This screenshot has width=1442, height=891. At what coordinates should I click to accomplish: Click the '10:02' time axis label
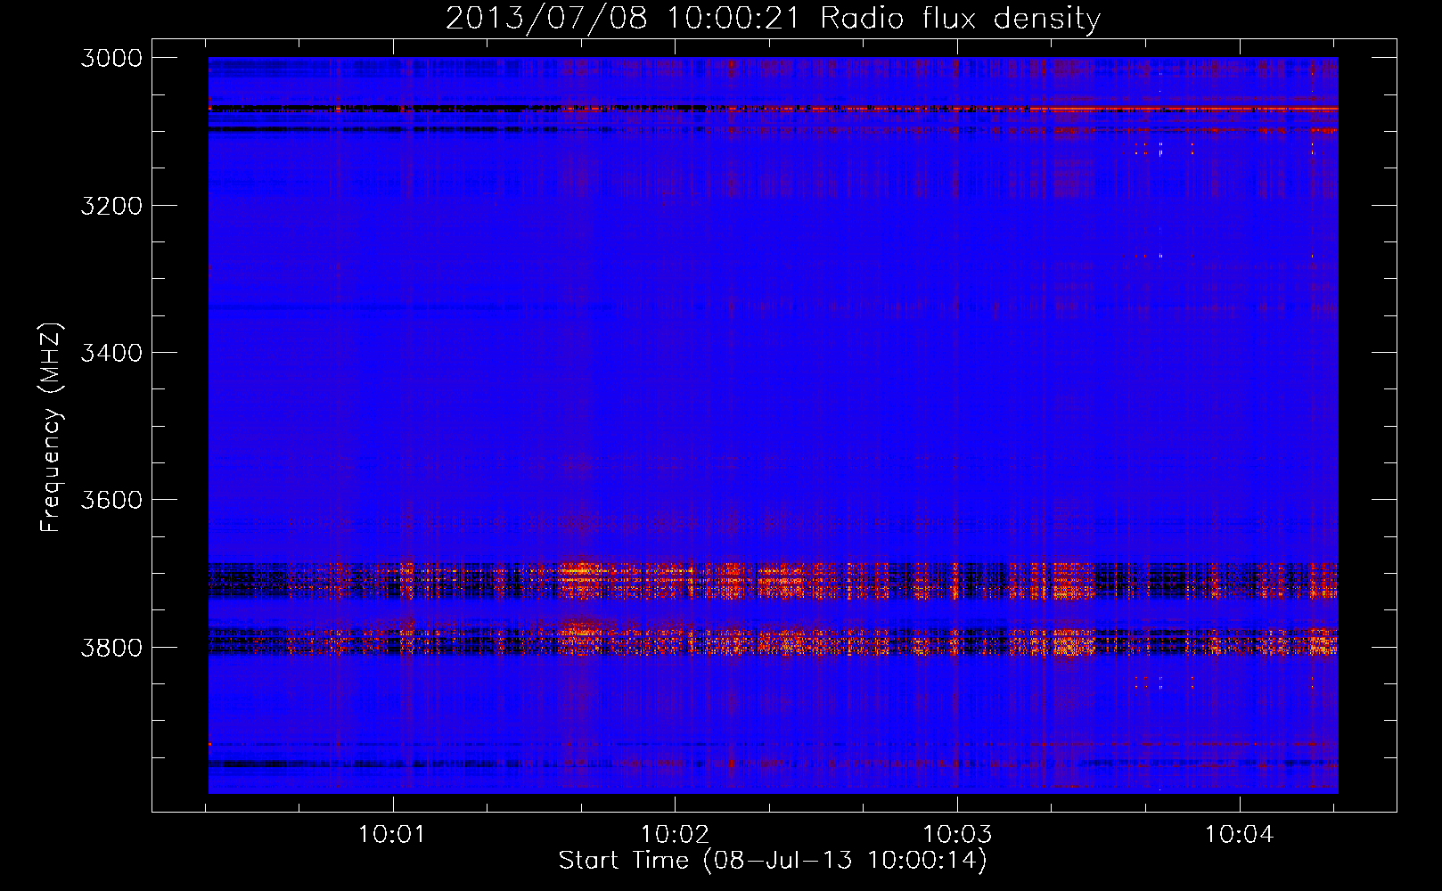(x=674, y=835)
